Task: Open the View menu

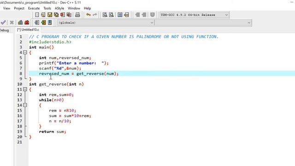Action: point(6,8)
